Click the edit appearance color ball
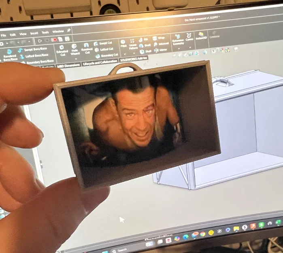 223,51
